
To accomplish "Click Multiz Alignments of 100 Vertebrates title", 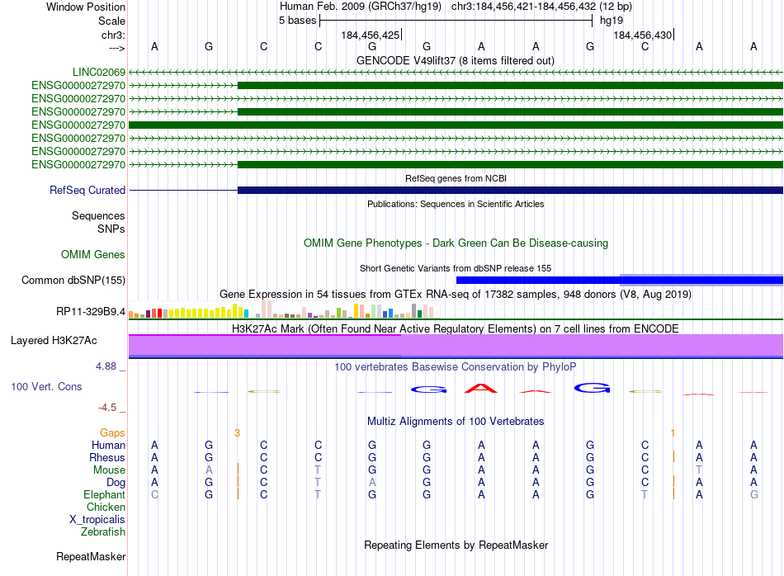I will tap(456, 421).
